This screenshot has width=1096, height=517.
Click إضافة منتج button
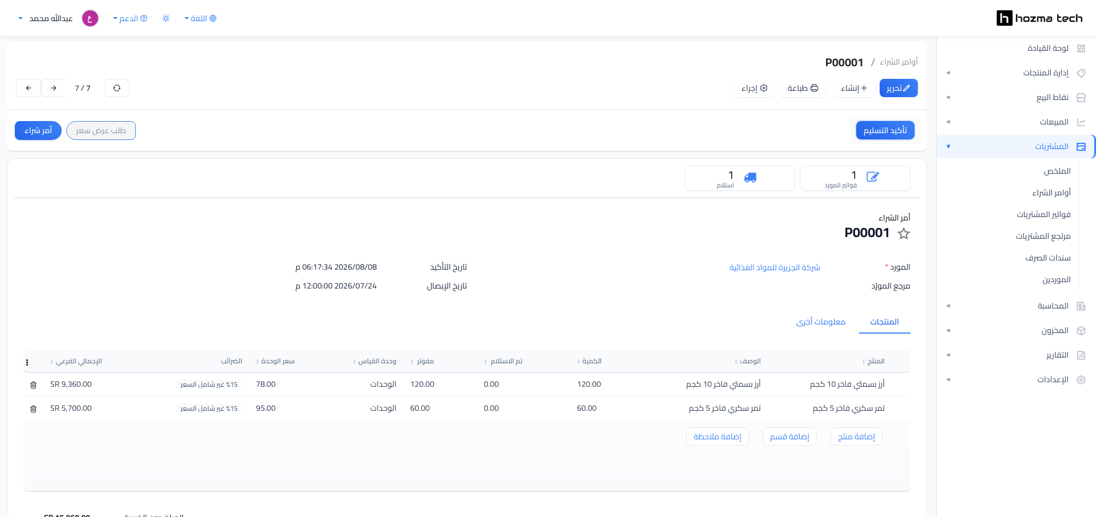click(x=856, y=436)
